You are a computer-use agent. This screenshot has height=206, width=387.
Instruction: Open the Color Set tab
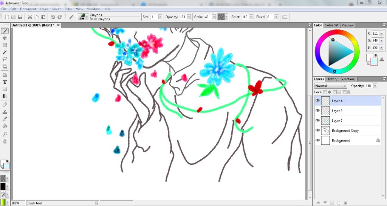331,25
